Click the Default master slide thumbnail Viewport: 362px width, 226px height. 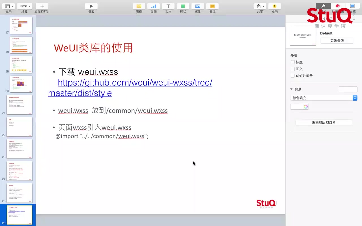(303, 36)
